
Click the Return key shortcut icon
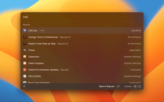[x=118, y=86]
